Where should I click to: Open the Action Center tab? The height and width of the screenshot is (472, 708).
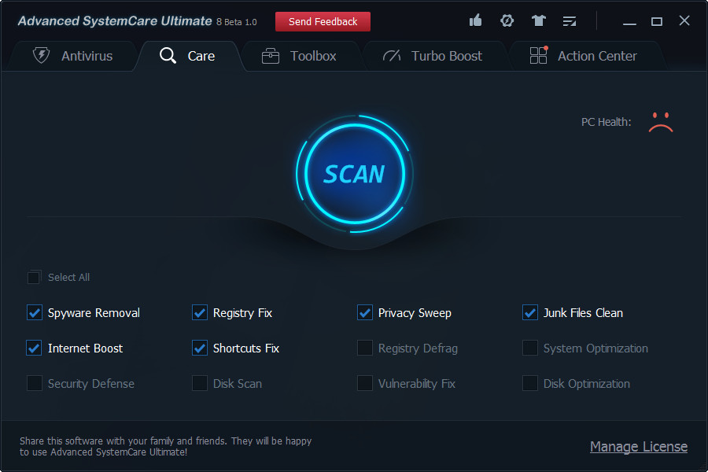pos(585,56)
